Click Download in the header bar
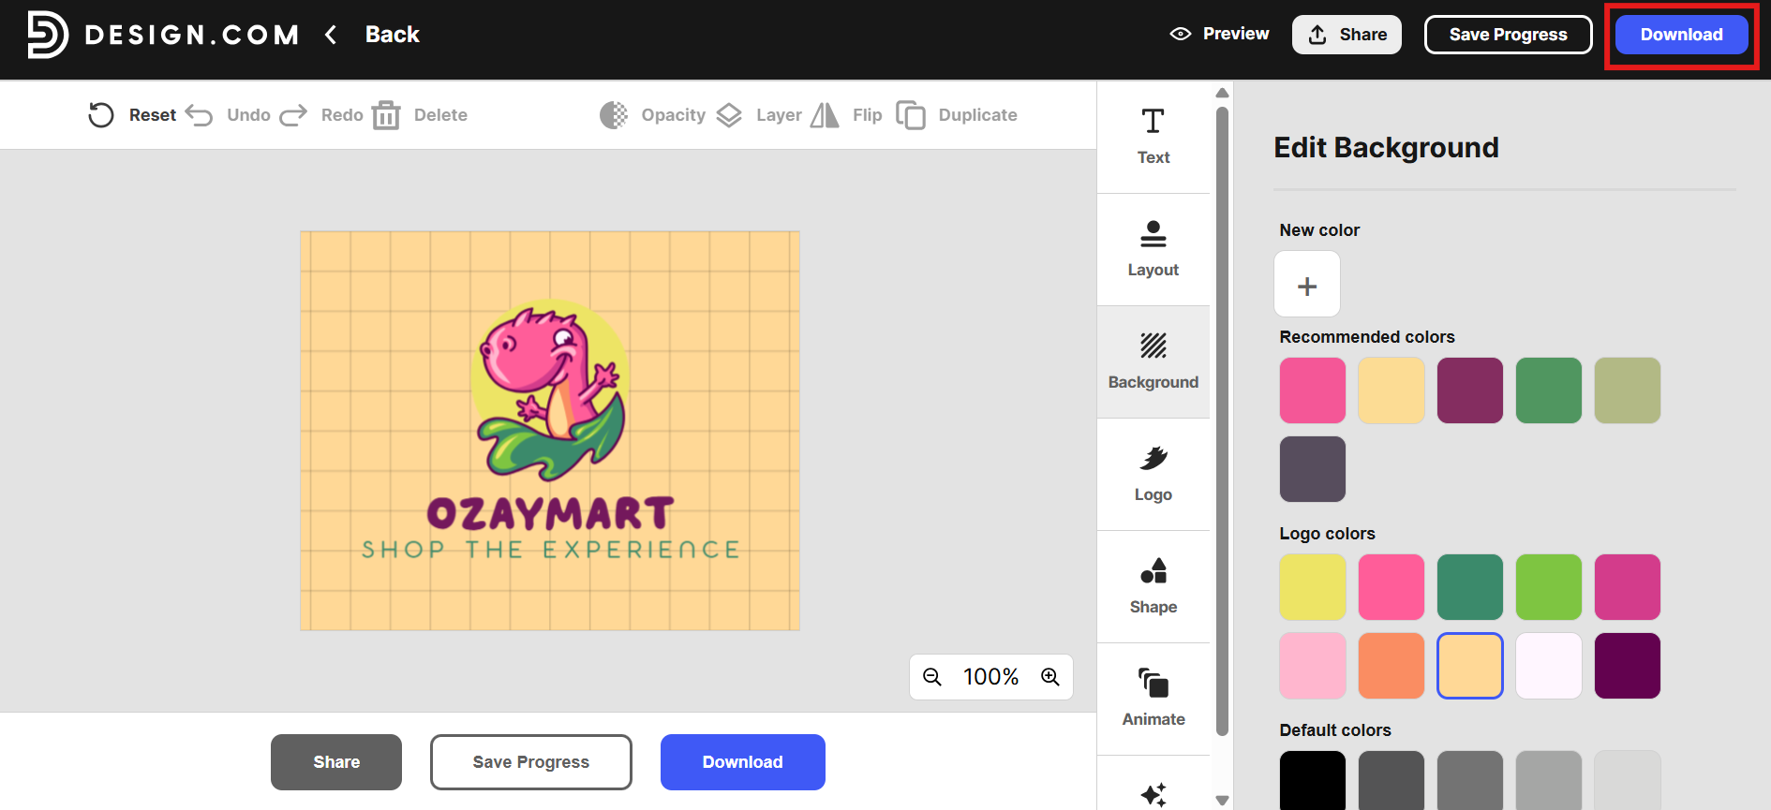The image size is (1771, 810). [x=1681, y=35]
